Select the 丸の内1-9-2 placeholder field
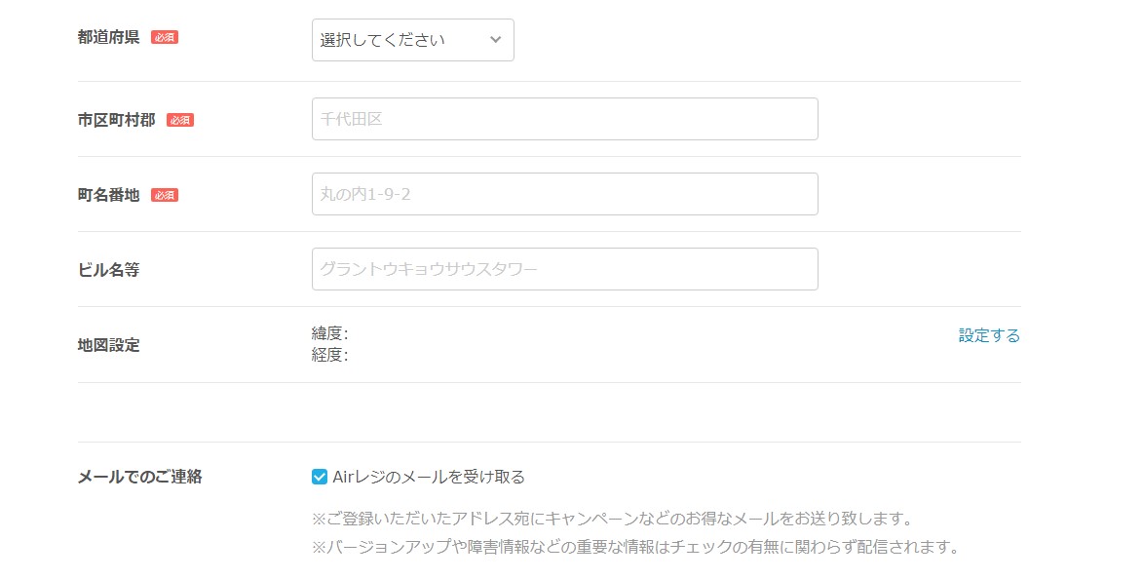The width and height of the screenshot is (1143, 579). point(563,194)
